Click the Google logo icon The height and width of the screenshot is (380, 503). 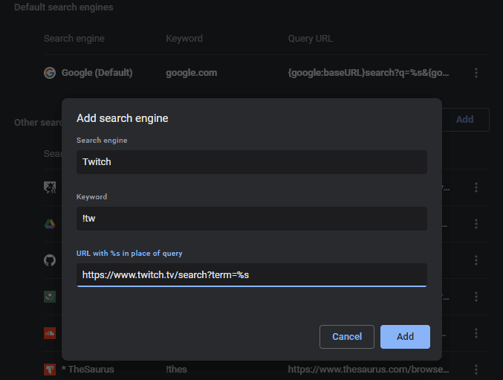click(x=50, y=73)
